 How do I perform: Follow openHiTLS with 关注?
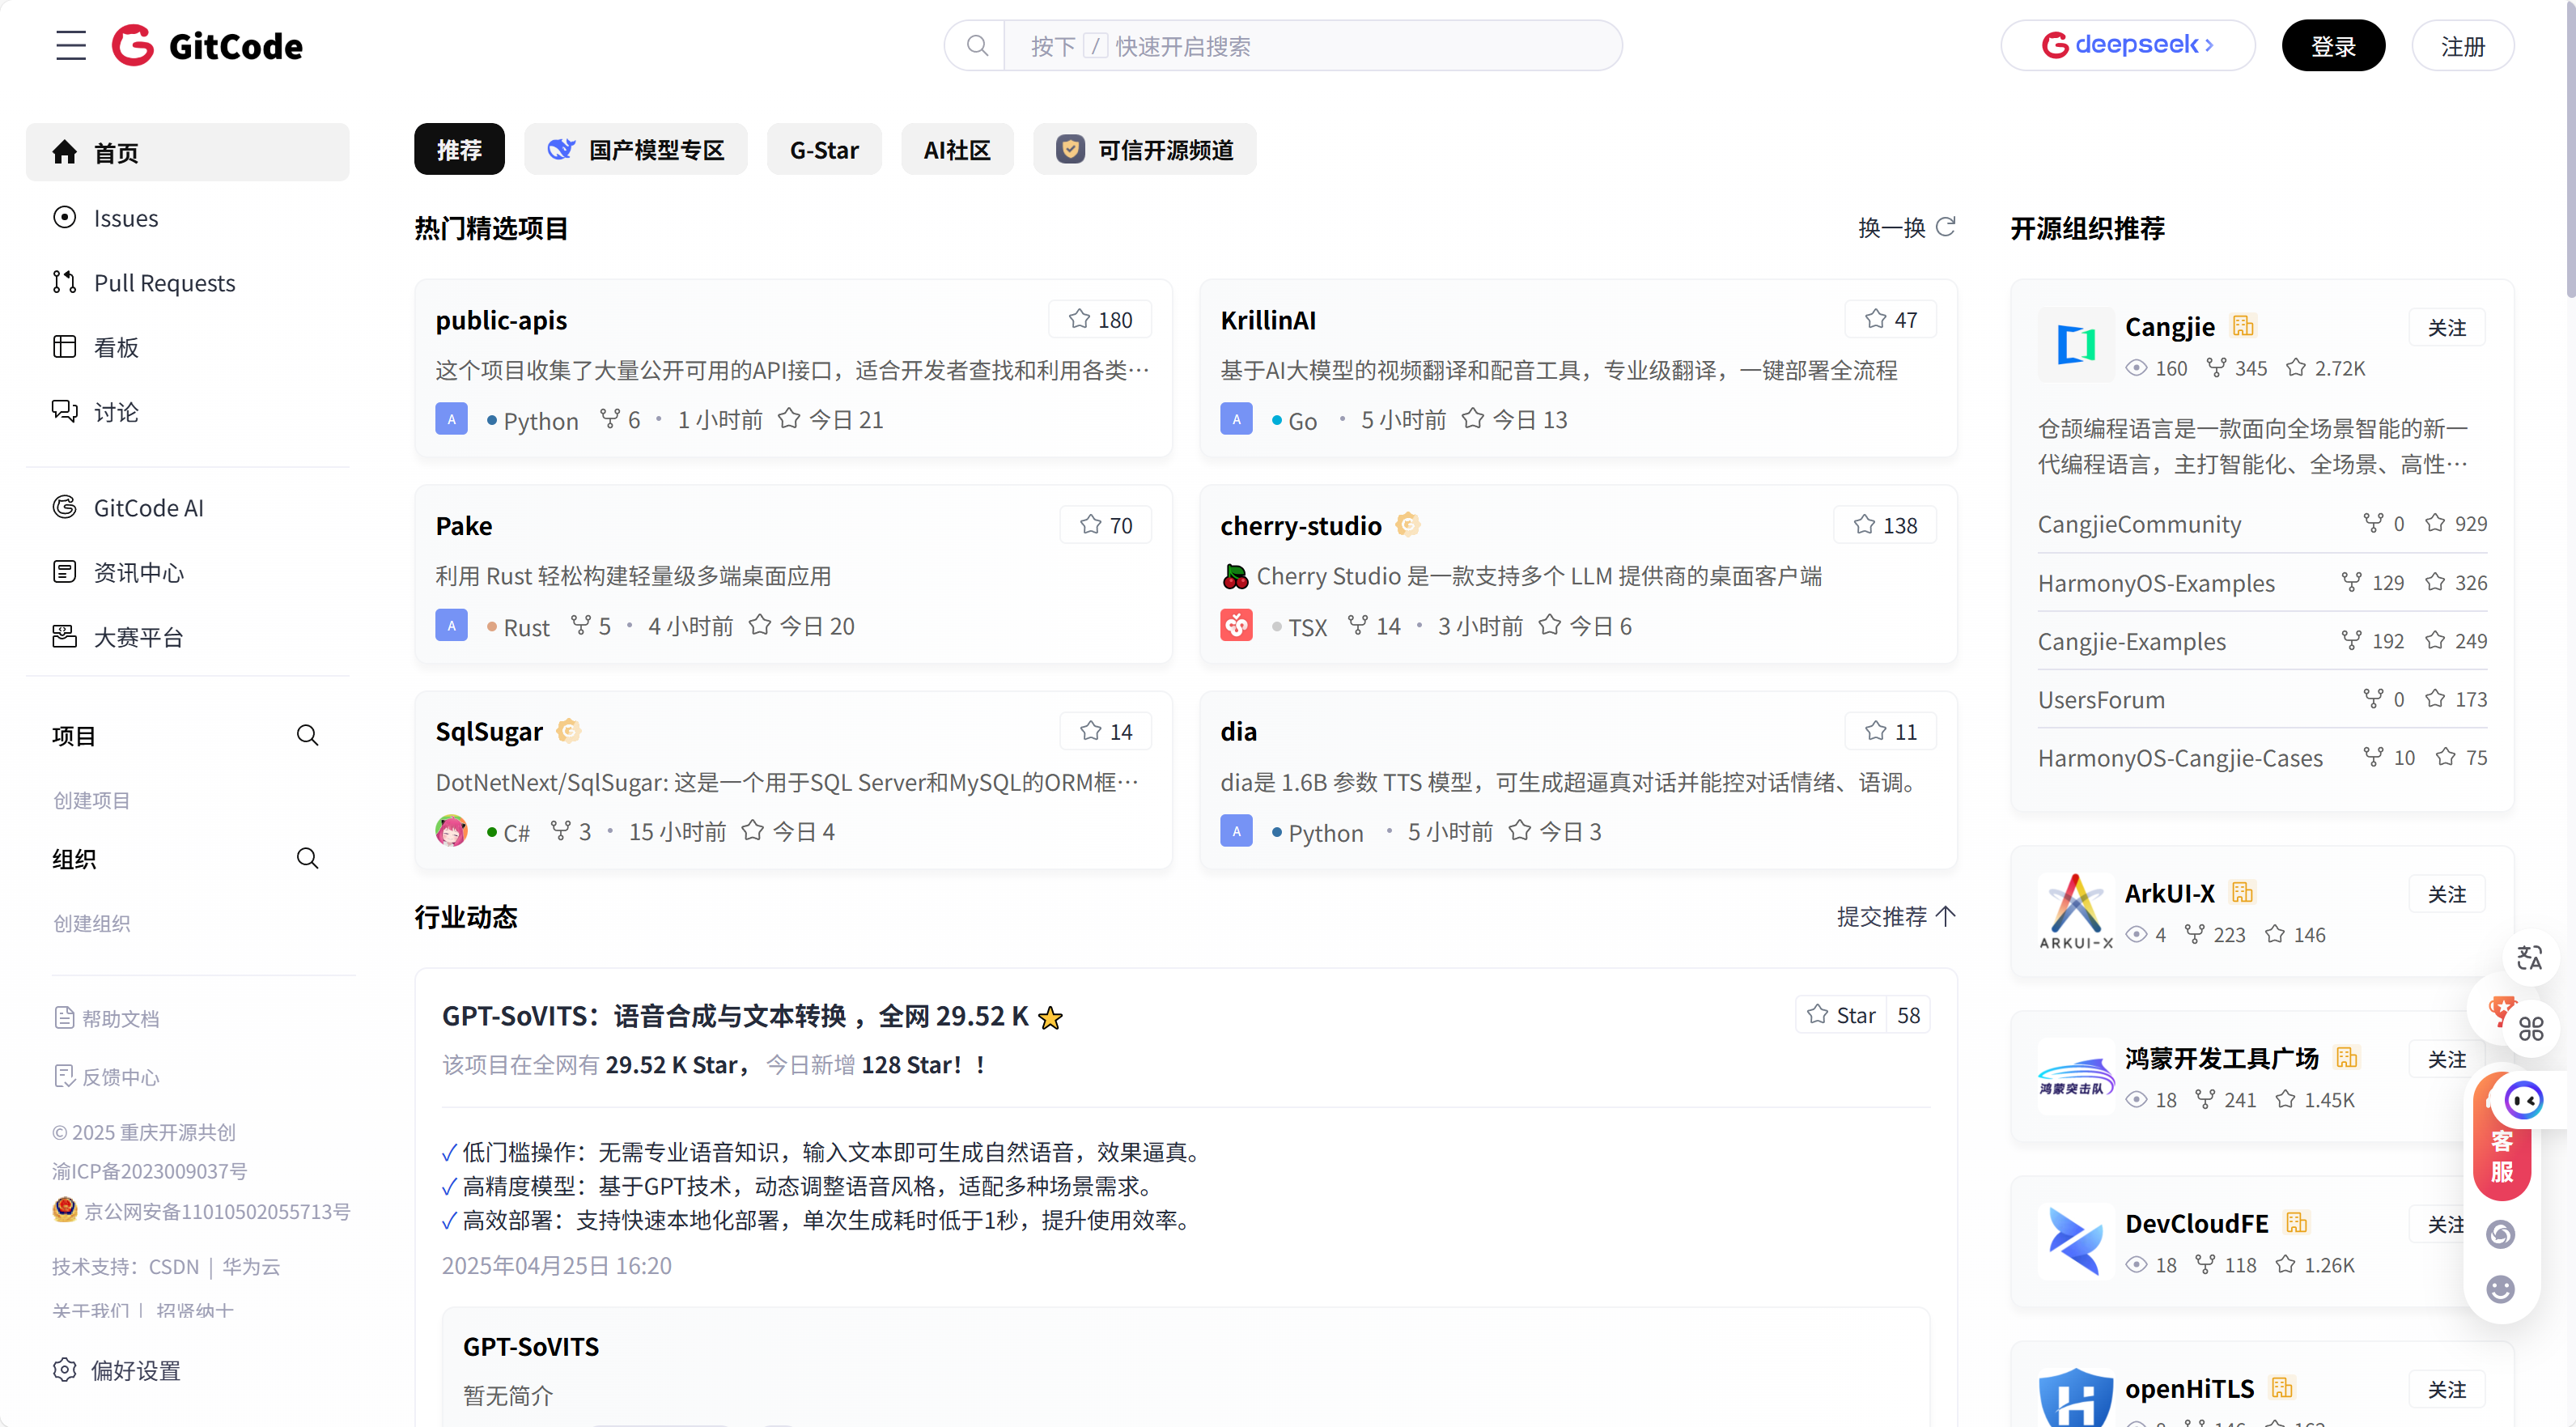tap(2446, 1389)
